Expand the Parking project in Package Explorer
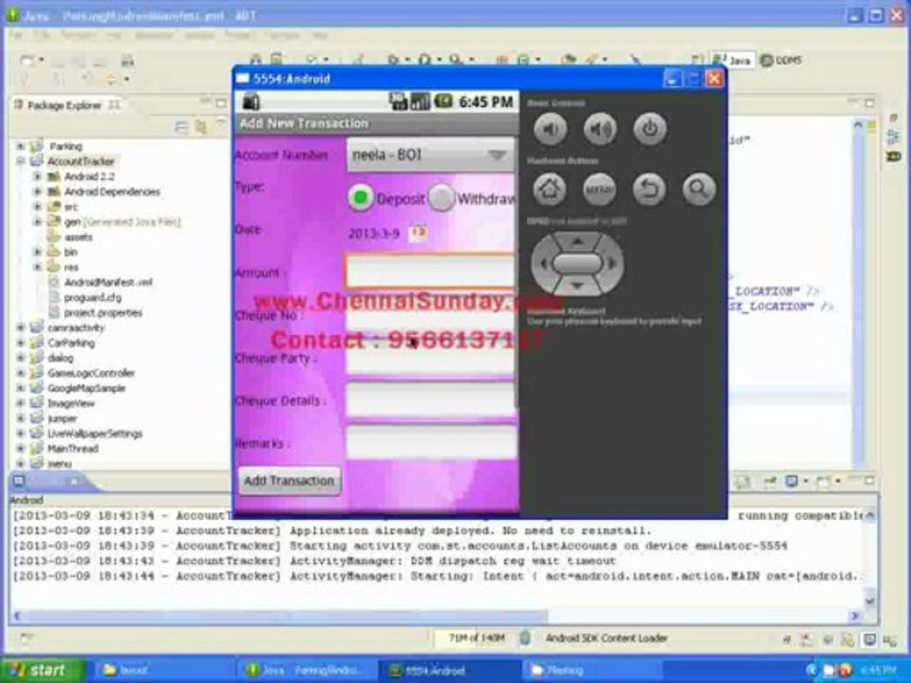 (21, 146)
